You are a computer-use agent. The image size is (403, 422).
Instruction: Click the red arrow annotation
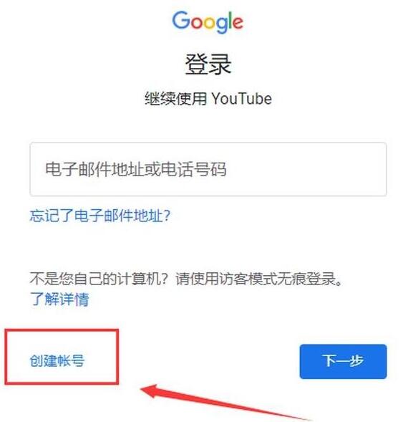click(x=225, y=403)
